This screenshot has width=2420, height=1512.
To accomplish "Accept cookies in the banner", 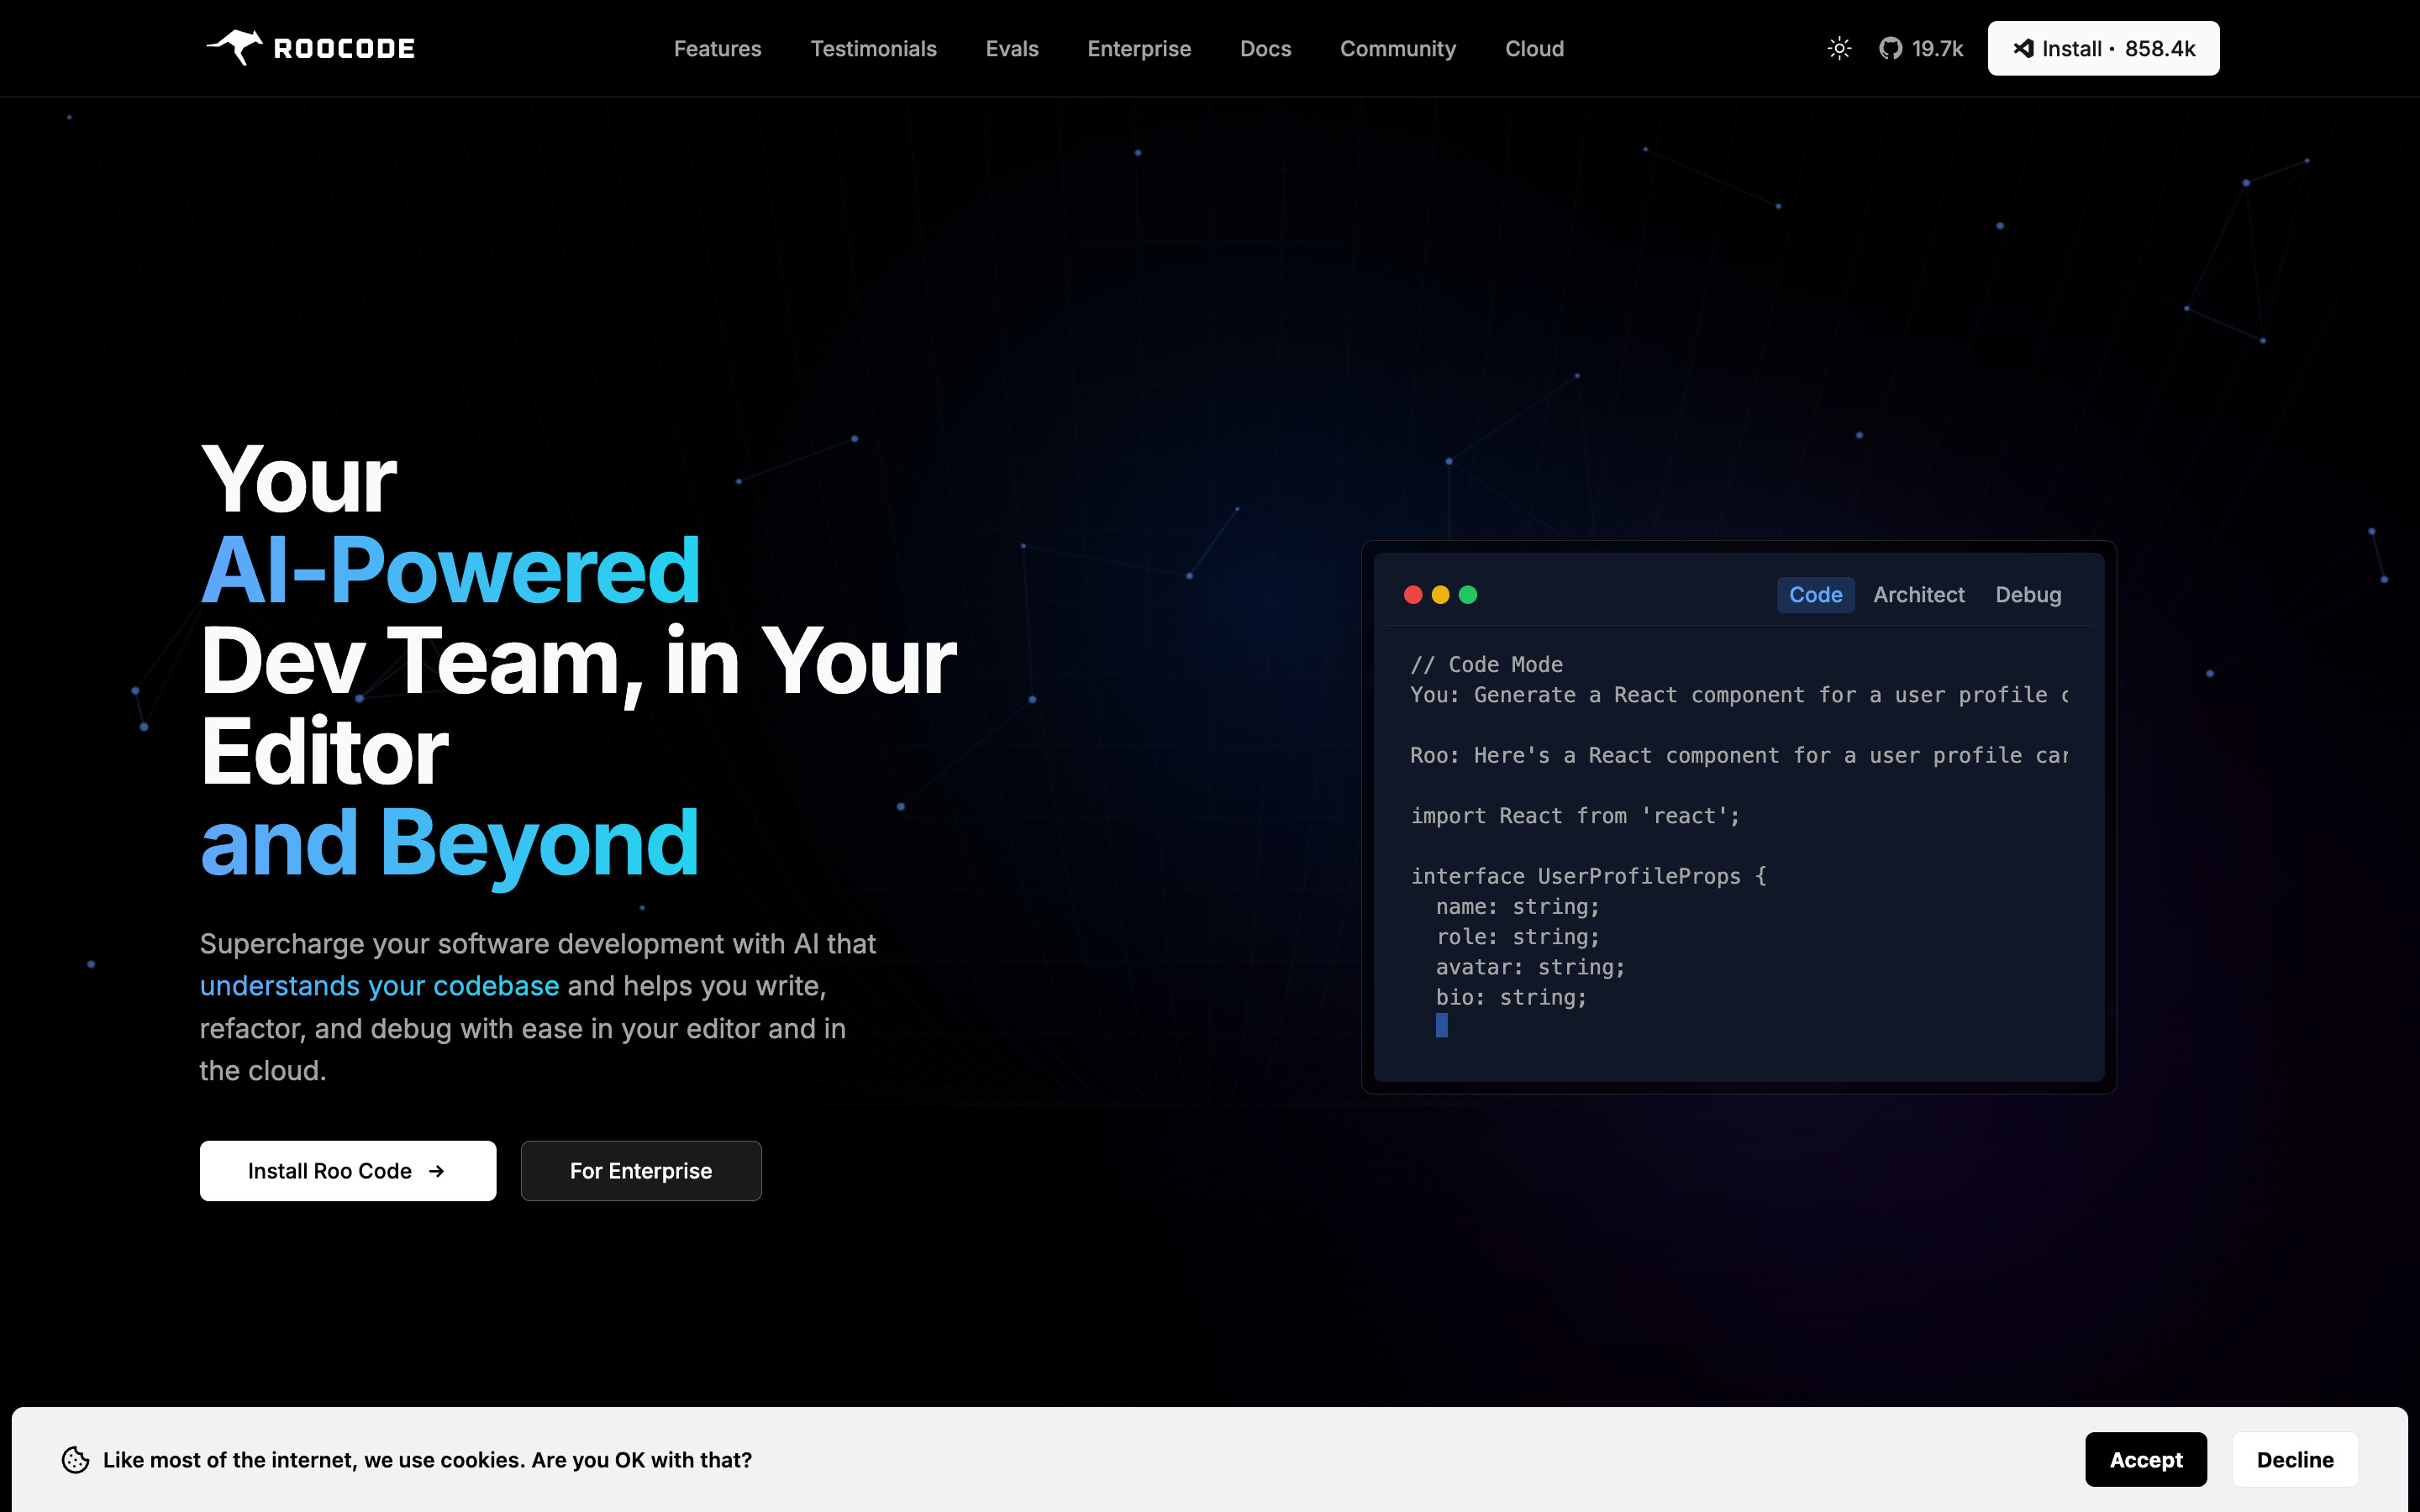I will 2145,1459.
